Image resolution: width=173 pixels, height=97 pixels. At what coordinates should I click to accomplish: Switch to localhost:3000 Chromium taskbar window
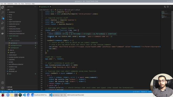[39, 95]
